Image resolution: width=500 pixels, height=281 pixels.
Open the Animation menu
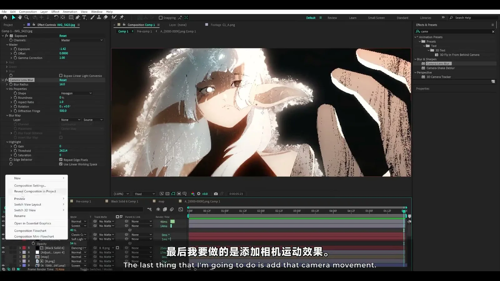point(70,12)
